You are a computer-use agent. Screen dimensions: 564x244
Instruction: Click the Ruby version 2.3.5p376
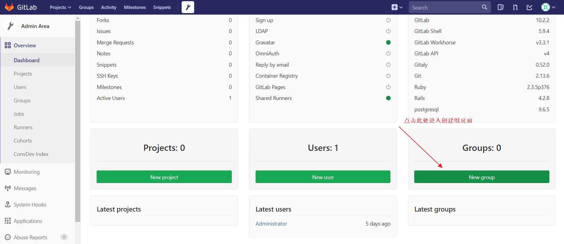(538, 87)
